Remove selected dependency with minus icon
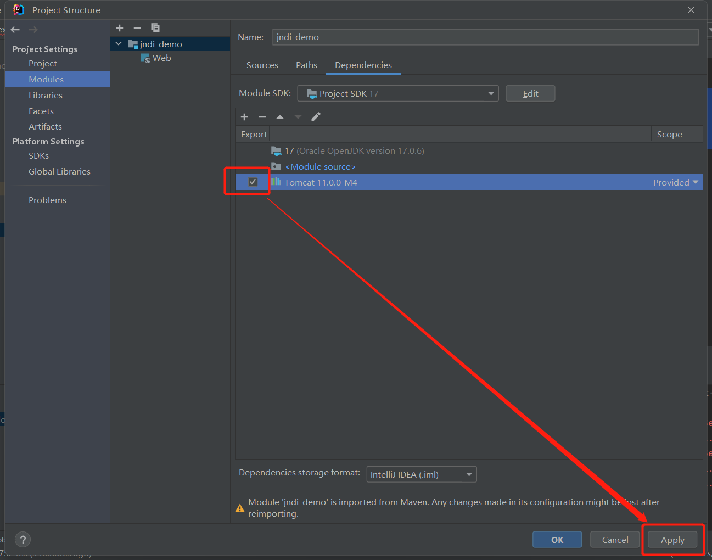The height and width of the screenshot is (560, 712). (262, 117)
